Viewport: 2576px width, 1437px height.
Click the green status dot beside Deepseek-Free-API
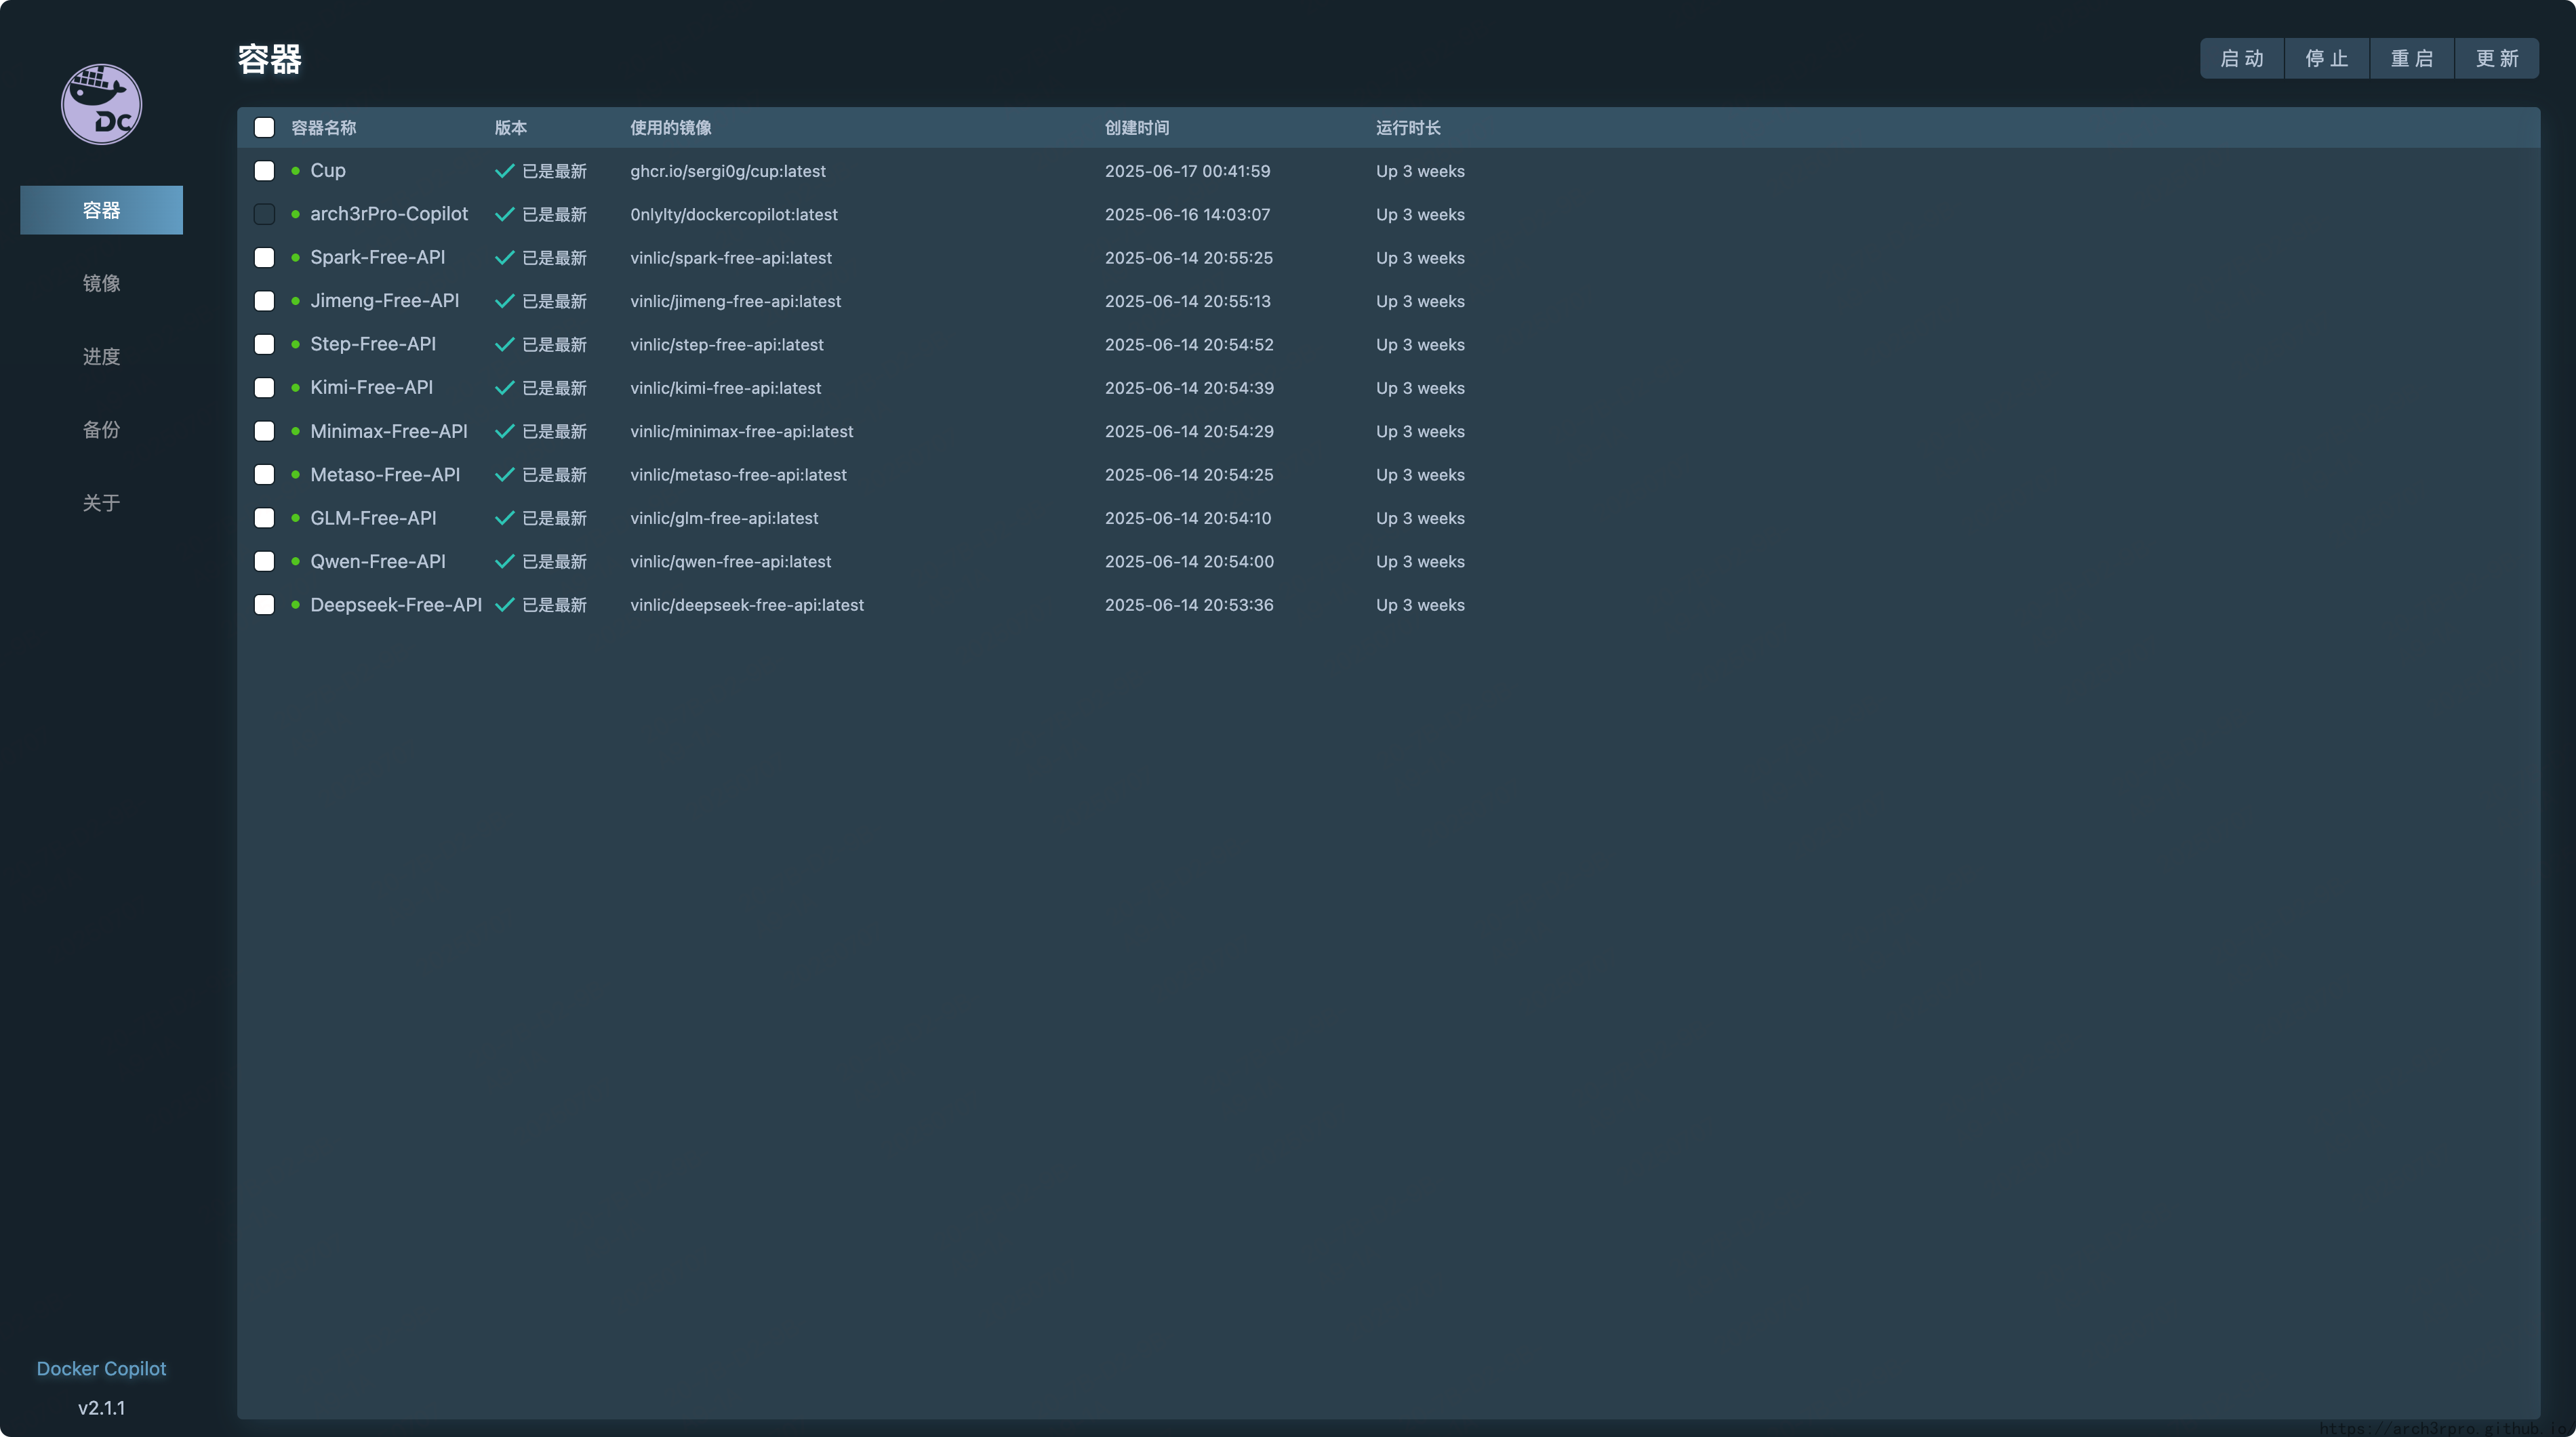pyautogui.click(x=295, y=605)
